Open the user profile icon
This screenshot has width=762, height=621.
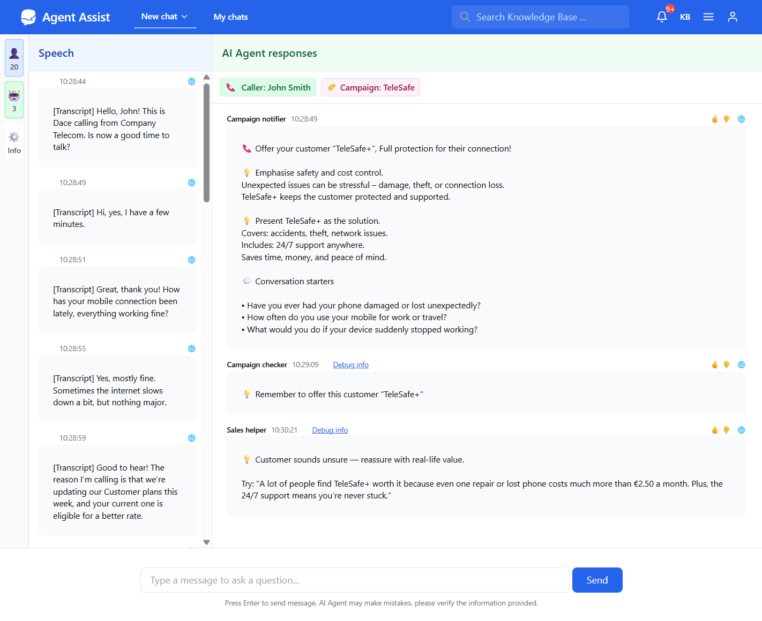pos(733,17)
